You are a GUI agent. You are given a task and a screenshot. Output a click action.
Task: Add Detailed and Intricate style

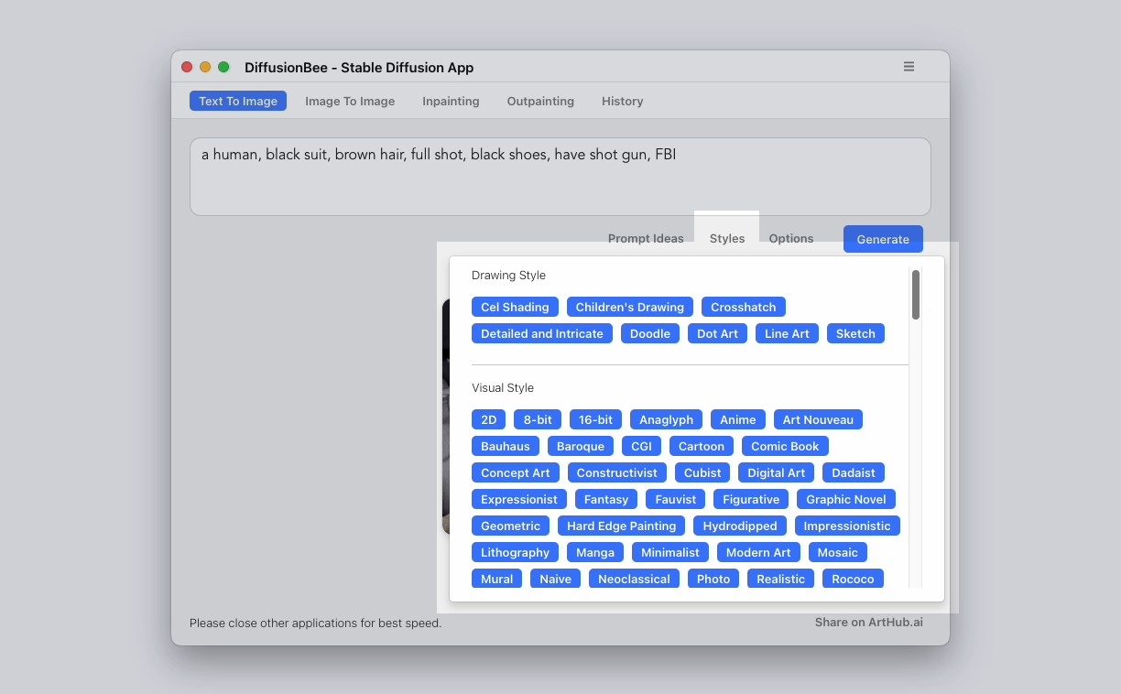point(542,333)
